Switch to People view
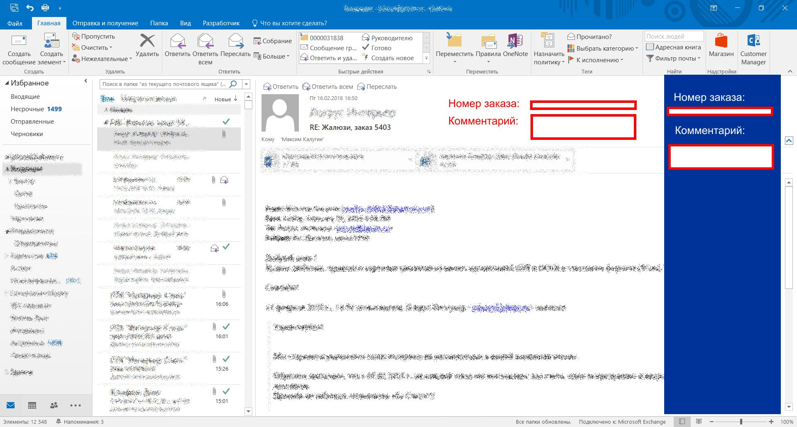Viewport: 797px width, 427px height. coord(54,405)
